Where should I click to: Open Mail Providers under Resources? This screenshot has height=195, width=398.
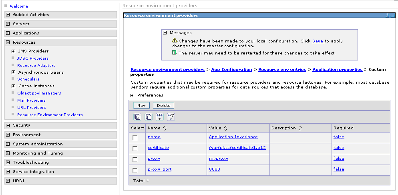[x=31, y=100]
